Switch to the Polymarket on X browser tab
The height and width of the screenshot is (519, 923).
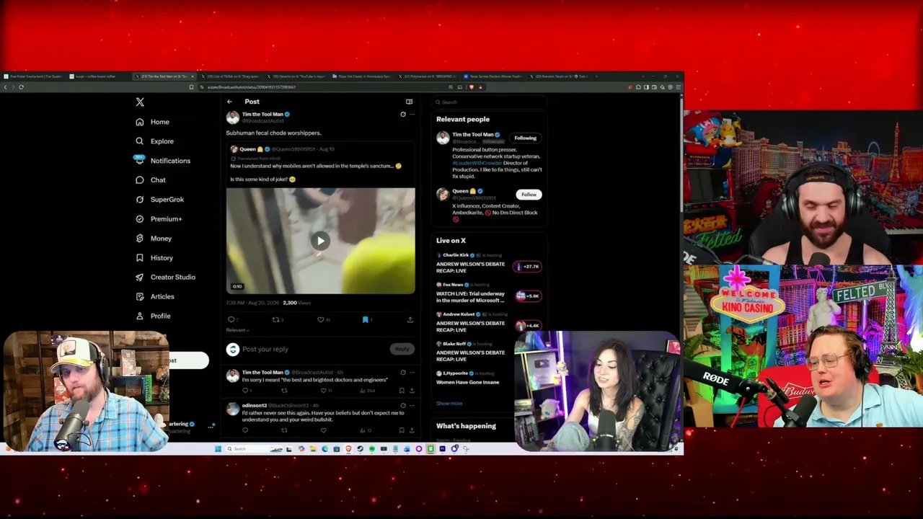click(x=428, y=76)
